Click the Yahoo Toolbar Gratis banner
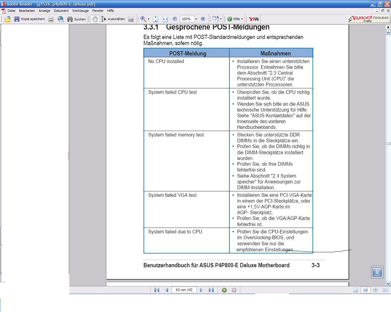Screen dimensions: 391x312 tap(368, 19)
